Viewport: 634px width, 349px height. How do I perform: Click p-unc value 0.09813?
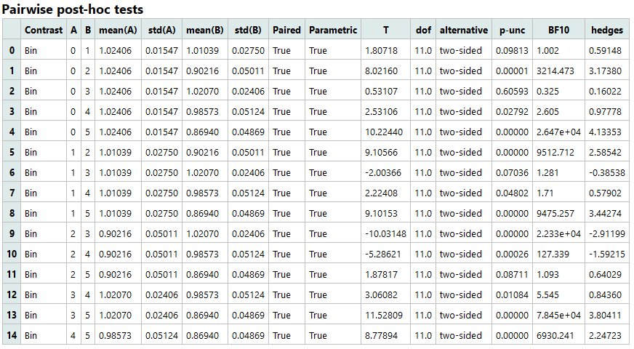tap(512, 51)
